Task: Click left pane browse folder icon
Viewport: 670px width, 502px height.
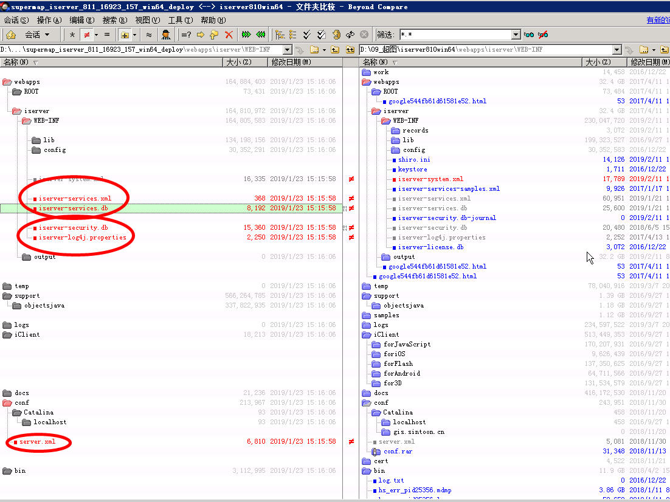Action: click(x=314, y=50)
